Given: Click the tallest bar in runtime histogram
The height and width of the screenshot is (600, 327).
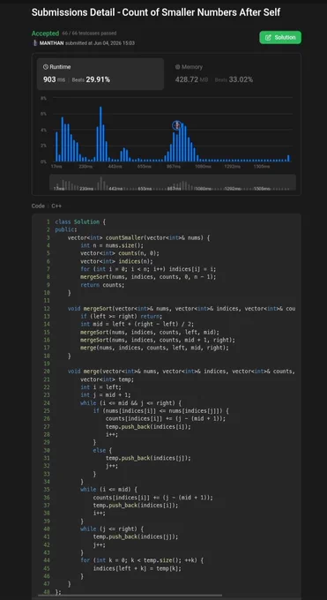Looking at the screenshot, I should tap(100, 134).
